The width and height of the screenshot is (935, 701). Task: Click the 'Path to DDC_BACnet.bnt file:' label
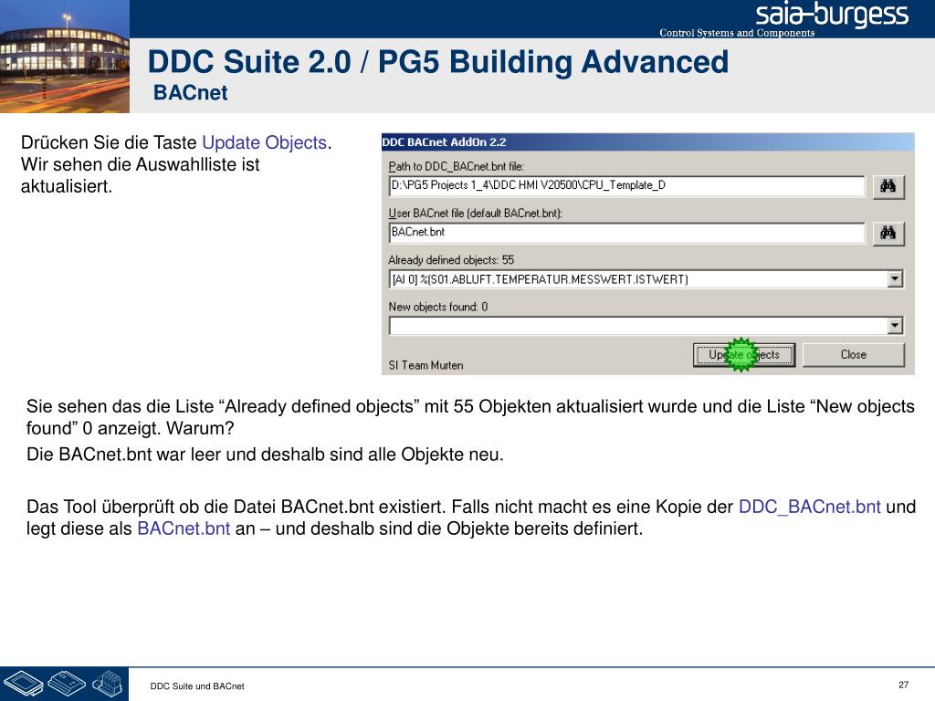pyautogui.click(x=457, y=166)
